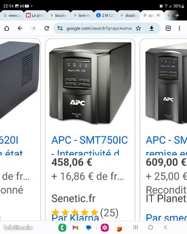Screen dimensions: 187x234
Task: Reload the page with the refresh icon
Action: (47, 28)
